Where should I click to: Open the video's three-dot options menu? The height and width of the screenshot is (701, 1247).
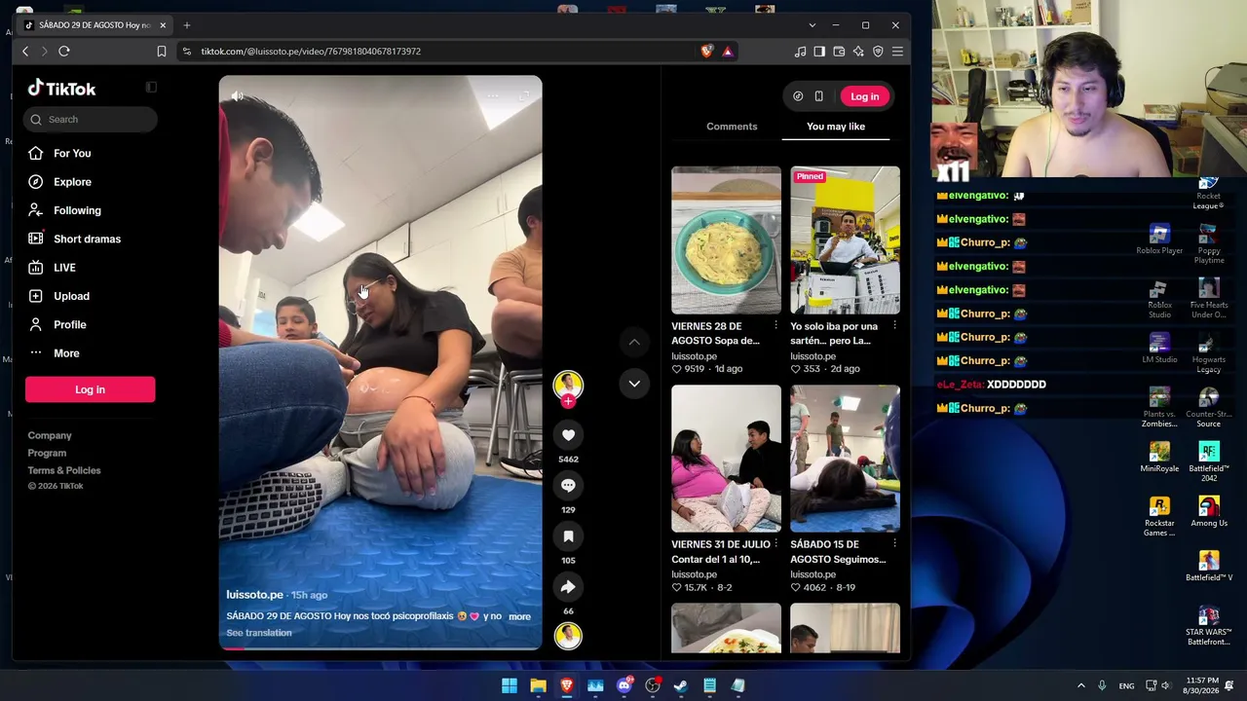(493, 96)
